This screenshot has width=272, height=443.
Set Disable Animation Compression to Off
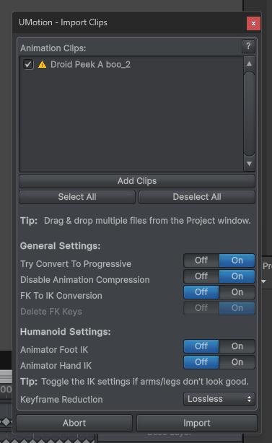coord(201,276)
